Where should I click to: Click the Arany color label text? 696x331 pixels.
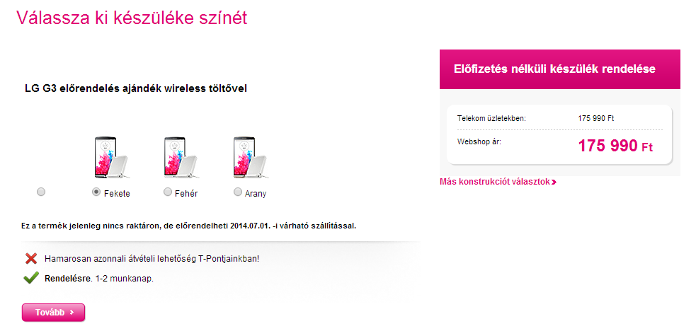click(256, 194)
